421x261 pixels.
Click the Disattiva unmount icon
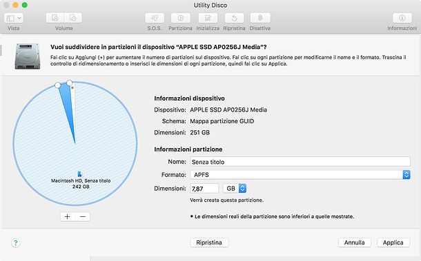260,18
